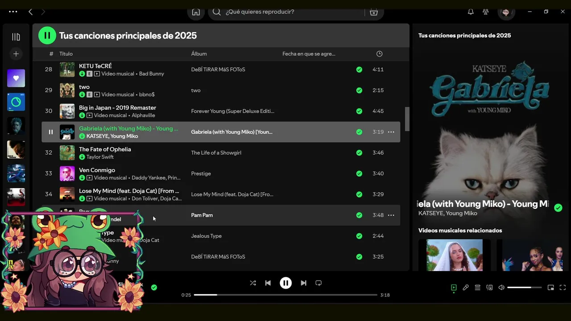Enter full screen mode icon
This screenshot has height=321, width=571.
point(563,288)
